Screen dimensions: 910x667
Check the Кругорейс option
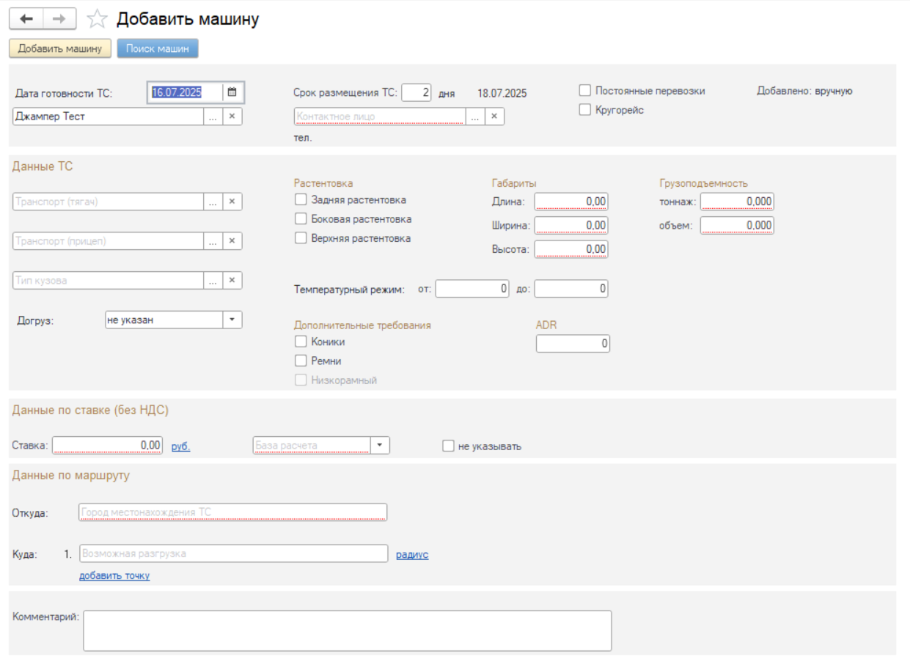(585, 110)
